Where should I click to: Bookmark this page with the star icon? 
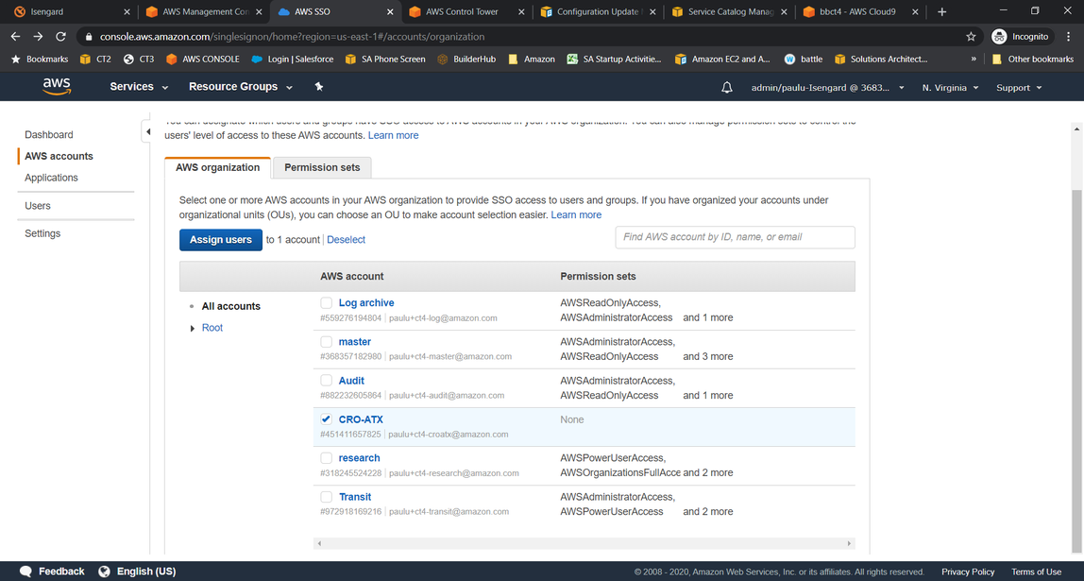click(x=971, y=37)
